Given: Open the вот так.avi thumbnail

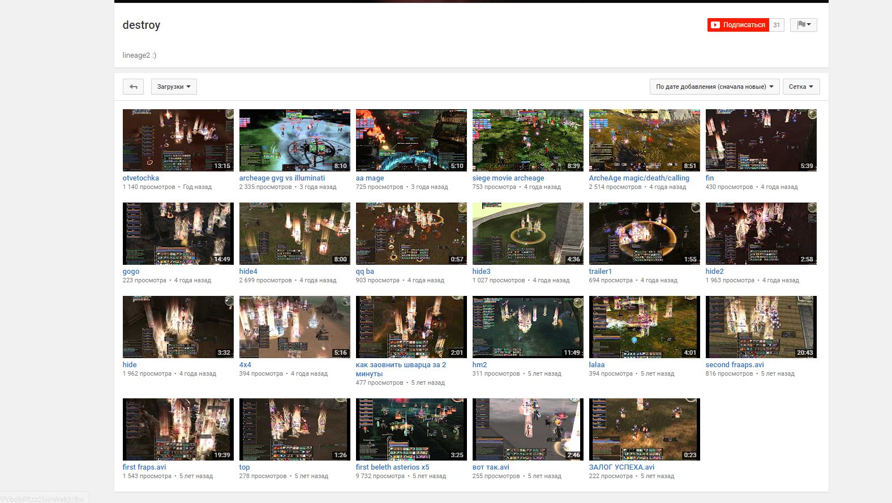Looking at the screenshot, I should click(x=528, y=429).
